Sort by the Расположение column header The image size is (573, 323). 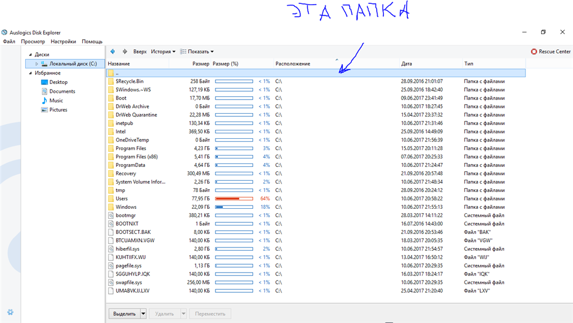tap(336, 64)
